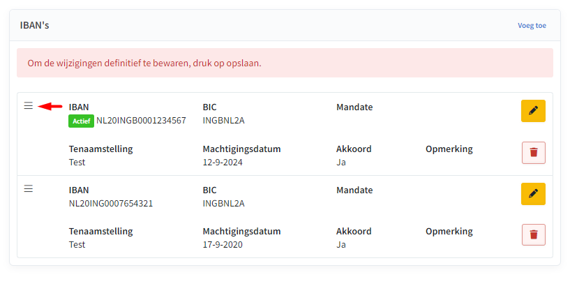
Task: Click the drag handle of IBAN NL20ING0007654321
Action: click(29, 188)
